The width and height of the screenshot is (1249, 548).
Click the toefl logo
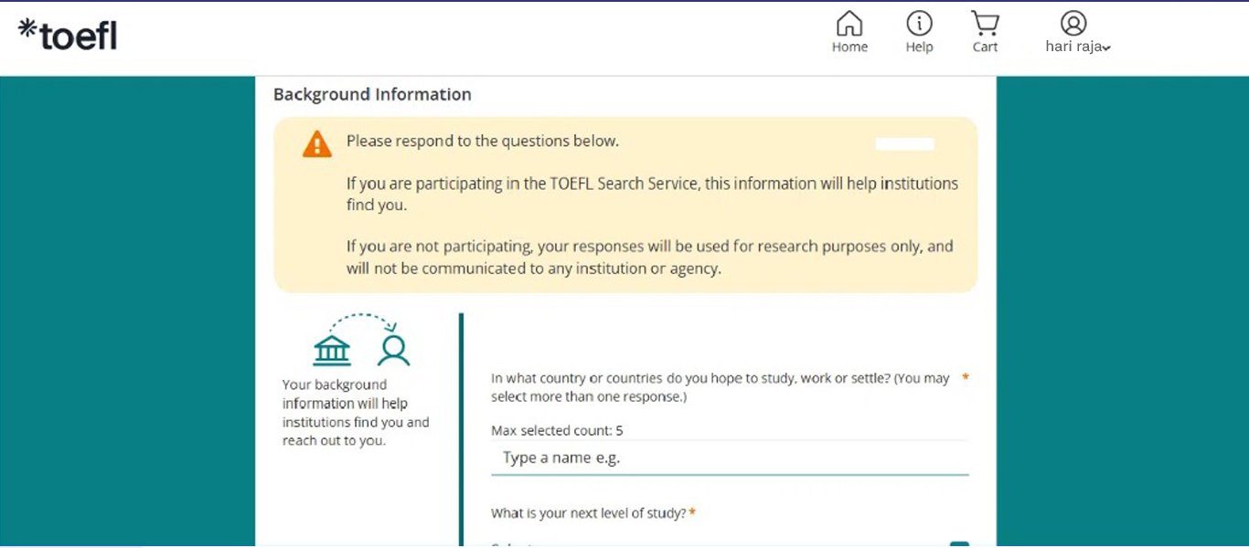(x=68, y=35)
